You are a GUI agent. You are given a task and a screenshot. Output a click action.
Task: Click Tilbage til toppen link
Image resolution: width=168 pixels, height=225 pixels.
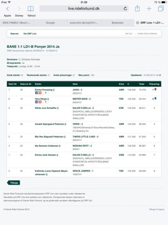(x=157, y=210)
